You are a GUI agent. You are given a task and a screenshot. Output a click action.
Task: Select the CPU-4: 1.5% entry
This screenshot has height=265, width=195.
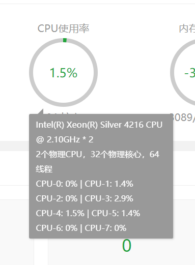[x=60, y=214]
